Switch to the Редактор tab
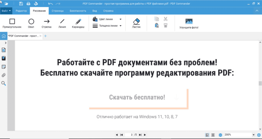The height and width of the screenshot is (139, 262). click(x=21, y=11)
